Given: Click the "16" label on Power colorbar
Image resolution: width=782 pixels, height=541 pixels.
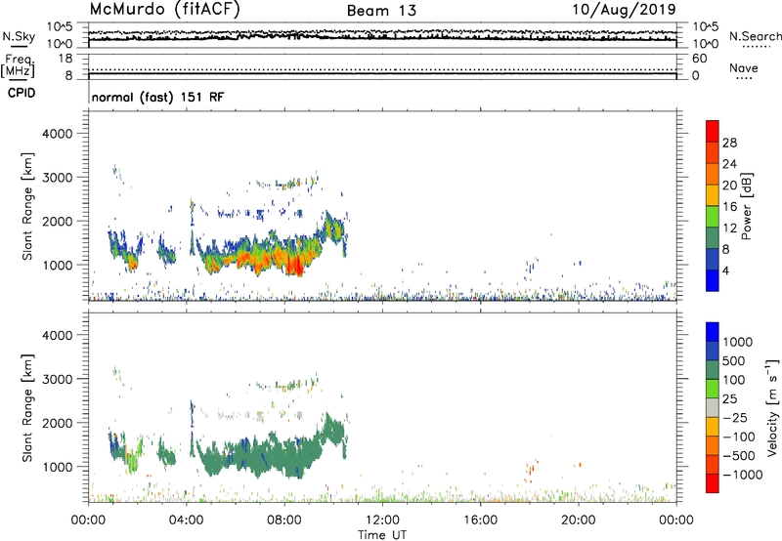Looking at the screenshot, I should 729,207.
